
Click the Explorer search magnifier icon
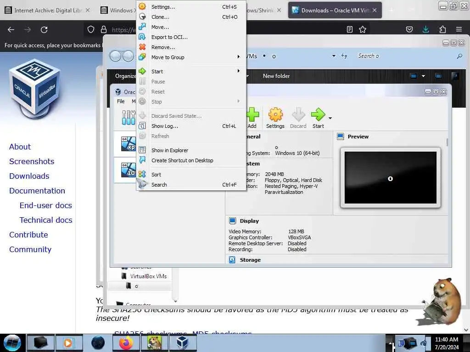[459, 56]
